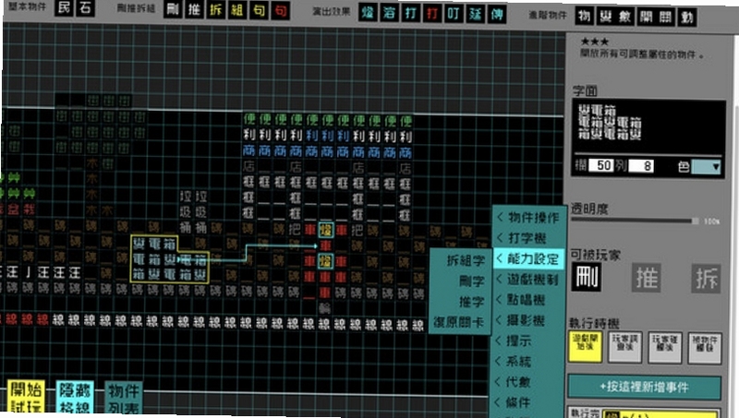
Task: Select the yellow 遊戲開始後 timing option
Action: click(x=585, y=346)
